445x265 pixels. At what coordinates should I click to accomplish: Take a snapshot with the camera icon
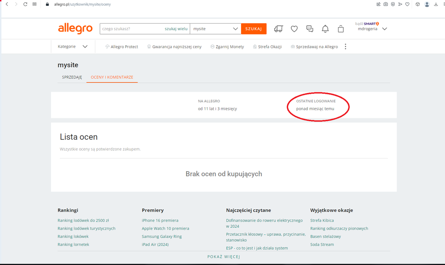385,4
